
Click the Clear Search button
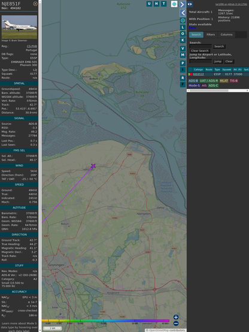click(x=200, y=50)
